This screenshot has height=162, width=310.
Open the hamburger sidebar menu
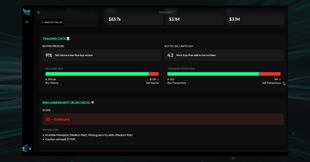pos(27,22)
